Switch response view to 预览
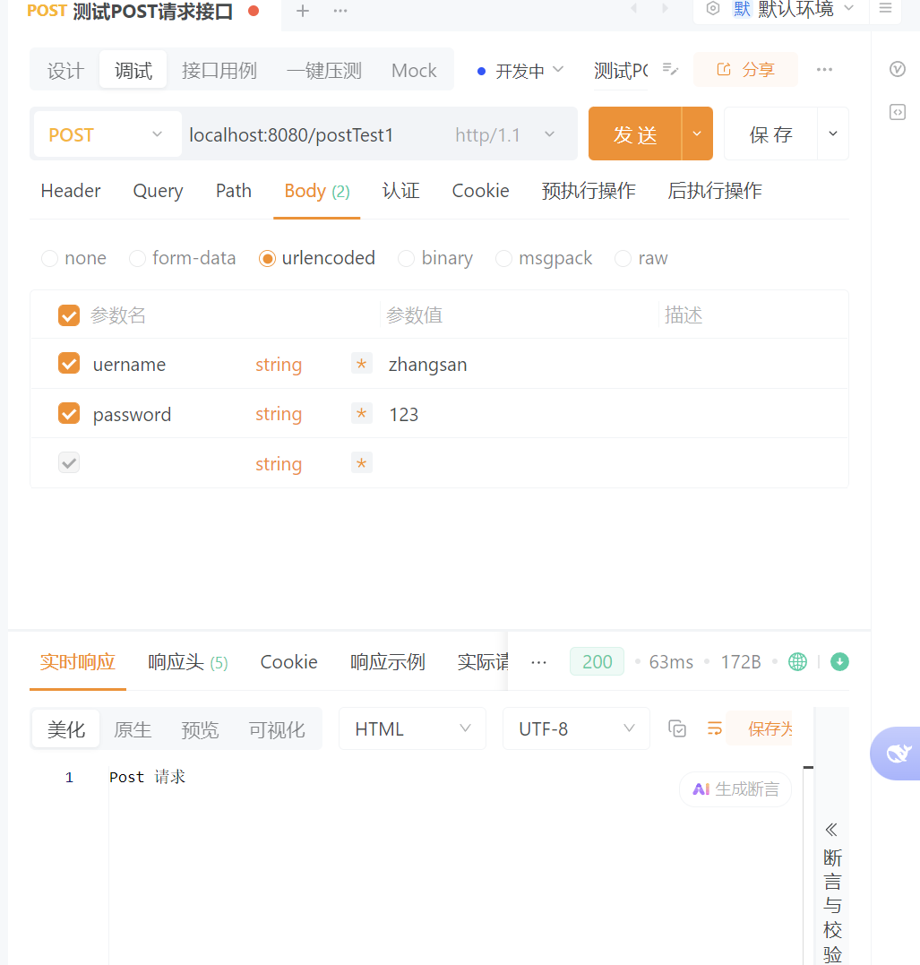 pyautogui.click(x=200, y=729)
